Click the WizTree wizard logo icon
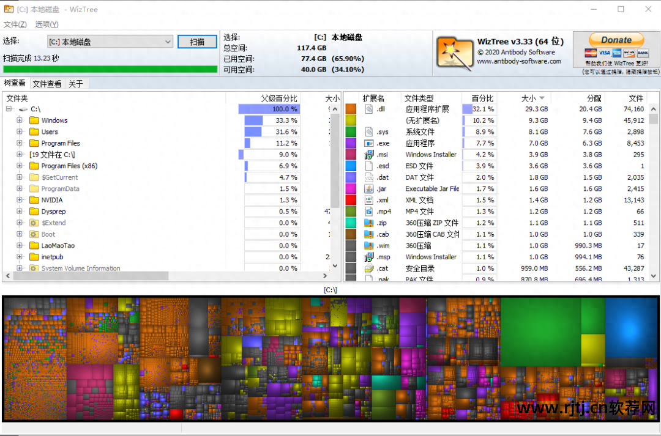This screenshot has height=436, width=661. (x=455, y=53)
